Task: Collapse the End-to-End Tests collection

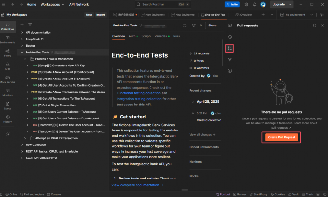Action: pos(22,53)
